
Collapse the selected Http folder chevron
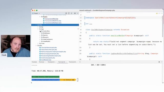click(x=36, y=25)
